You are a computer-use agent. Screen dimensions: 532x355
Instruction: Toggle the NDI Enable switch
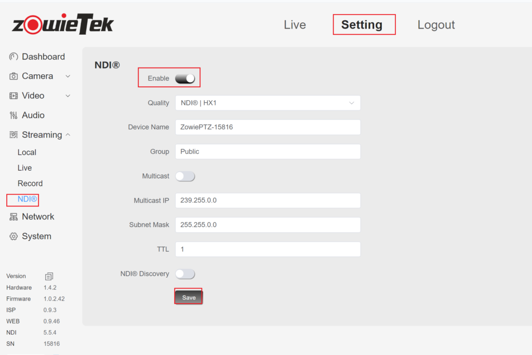(185, 78)
